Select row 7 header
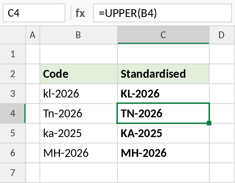Image resolution: width=235 pixels, height=183 pixels. tap(13, 173)
